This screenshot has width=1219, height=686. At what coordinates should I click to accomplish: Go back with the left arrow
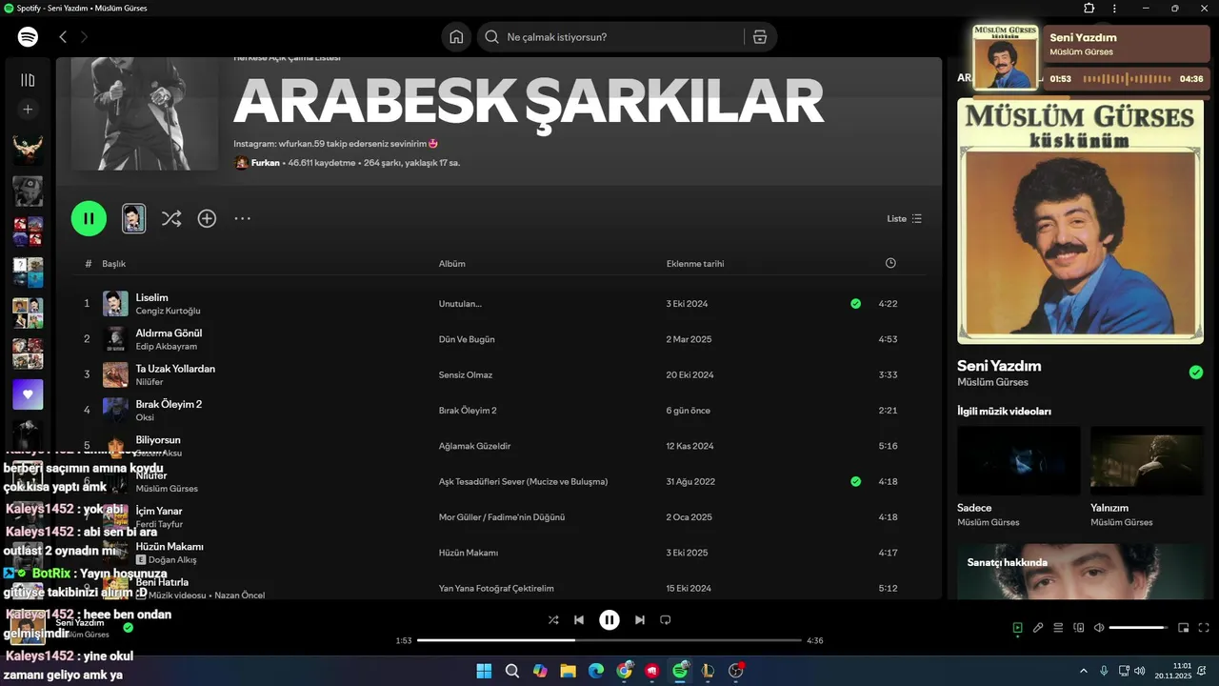point(63,37)
